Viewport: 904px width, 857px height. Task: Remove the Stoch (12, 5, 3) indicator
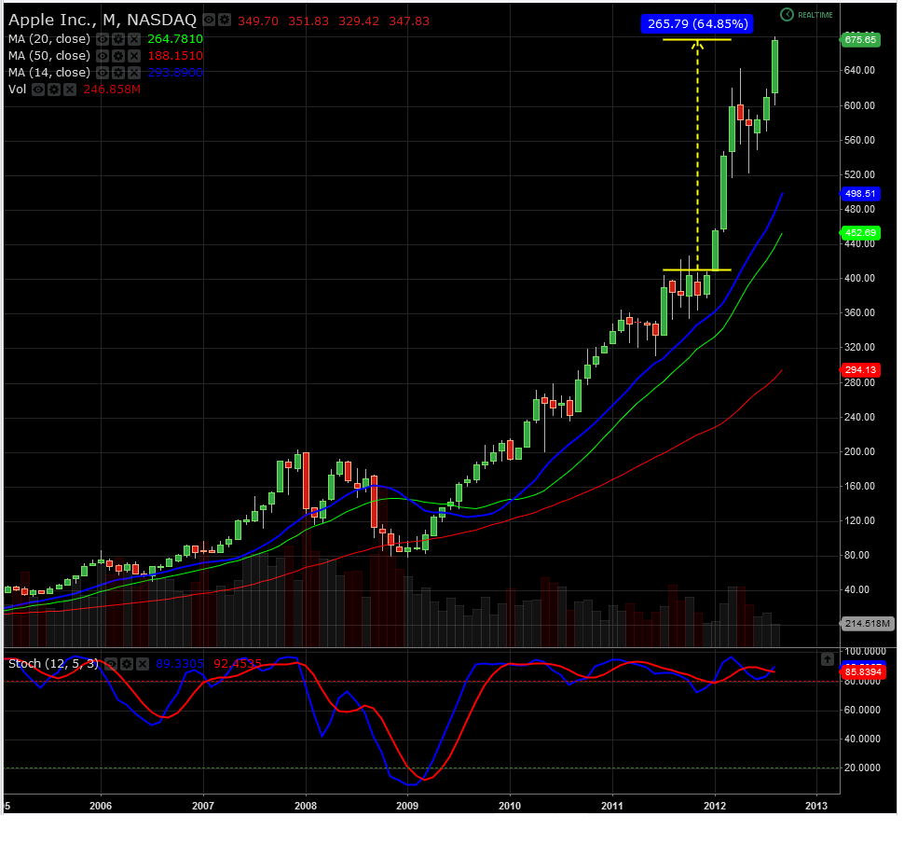pos(142,664)
